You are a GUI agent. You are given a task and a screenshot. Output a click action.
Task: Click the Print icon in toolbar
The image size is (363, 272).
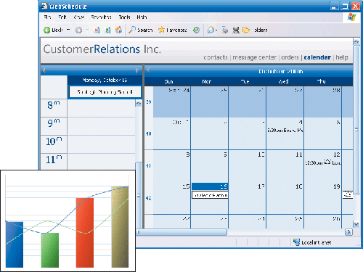tap(225, 30)
